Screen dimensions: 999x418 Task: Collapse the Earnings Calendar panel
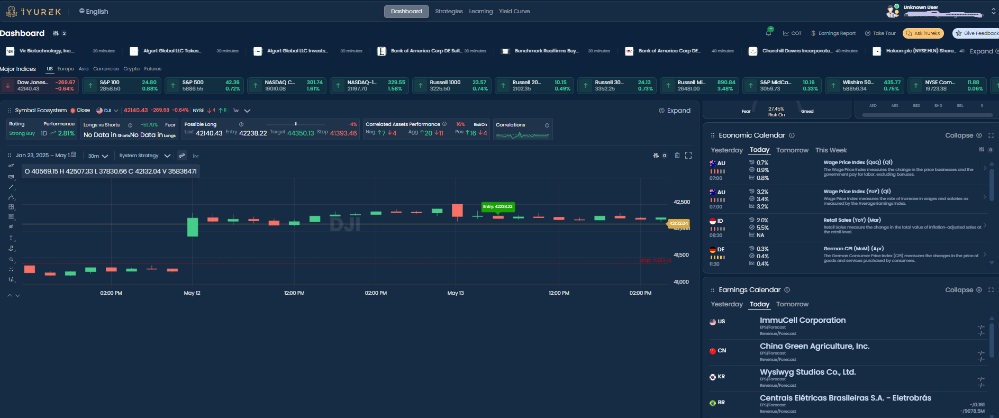click(x=964, y=290)
